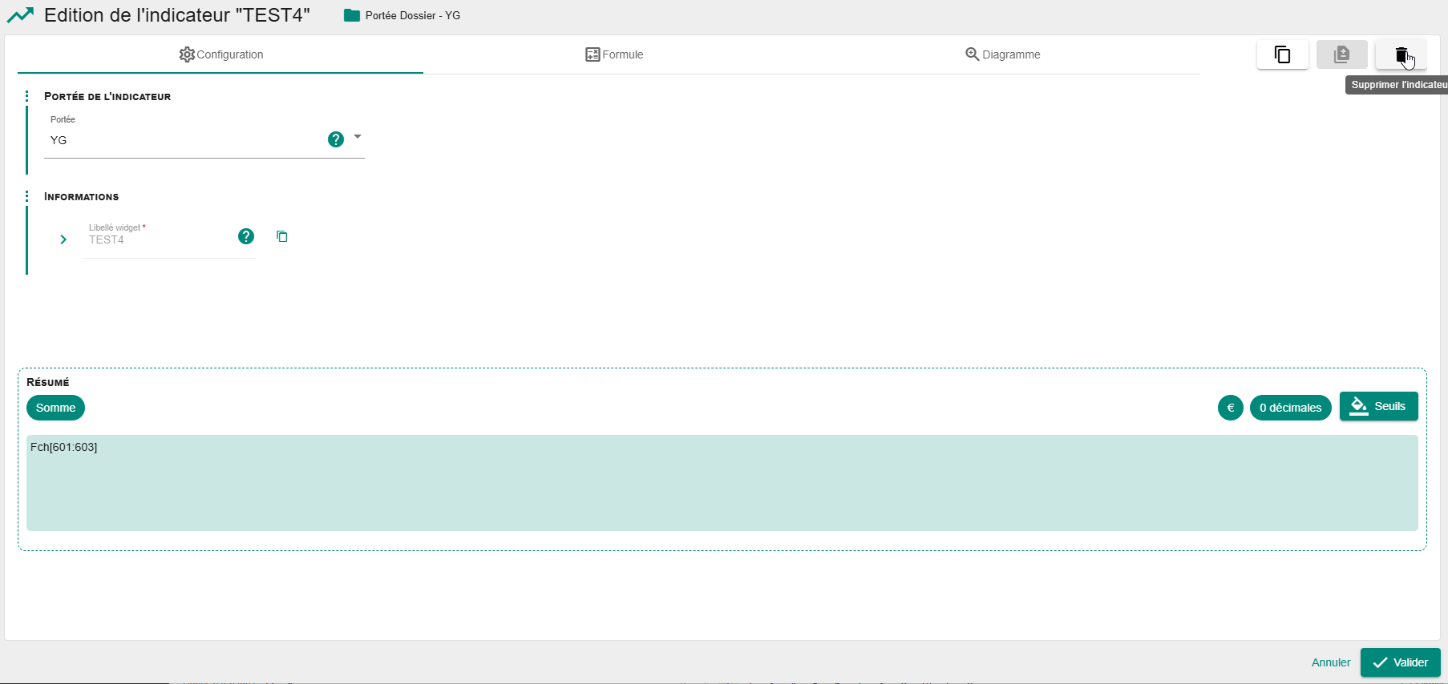1448x684 pixels.
Task: Open the help icon beside the Portée field
Action: pos(336,139)
